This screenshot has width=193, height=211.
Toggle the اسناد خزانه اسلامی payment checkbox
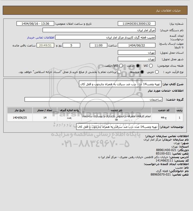click(119, 72)
